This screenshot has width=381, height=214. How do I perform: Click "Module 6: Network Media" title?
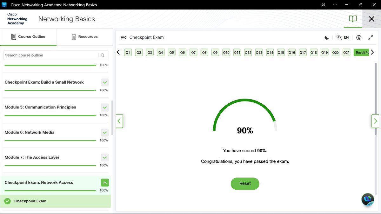(x=30, y=132)
